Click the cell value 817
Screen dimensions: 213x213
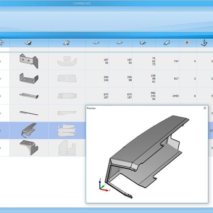click(176, 78)
